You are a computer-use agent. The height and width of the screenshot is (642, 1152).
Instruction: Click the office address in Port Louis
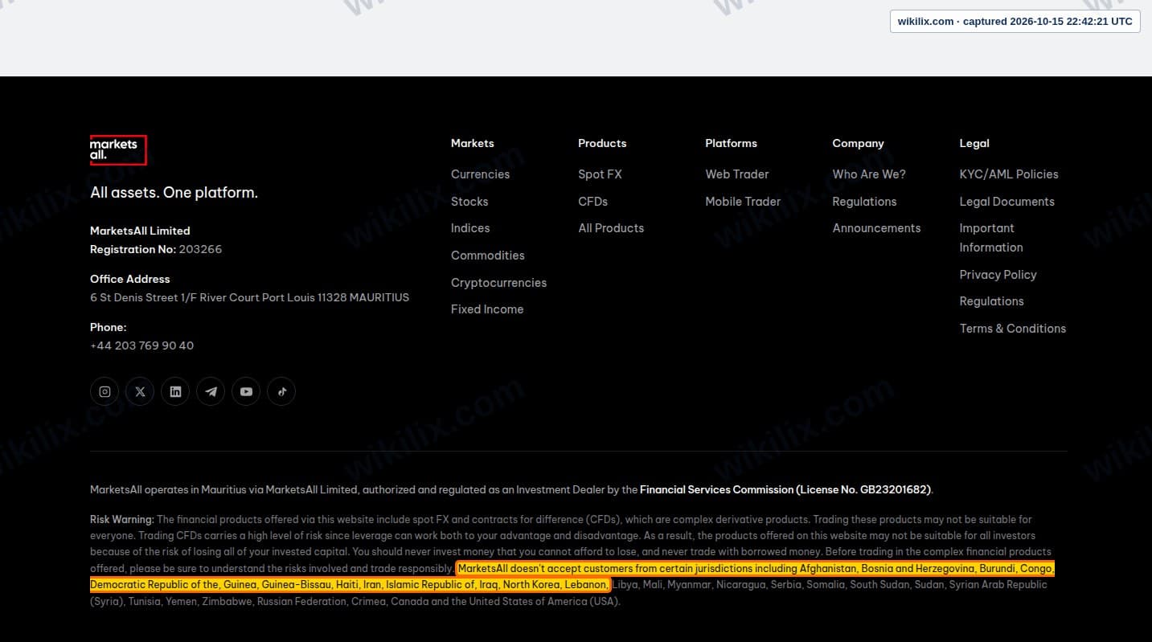249,297
